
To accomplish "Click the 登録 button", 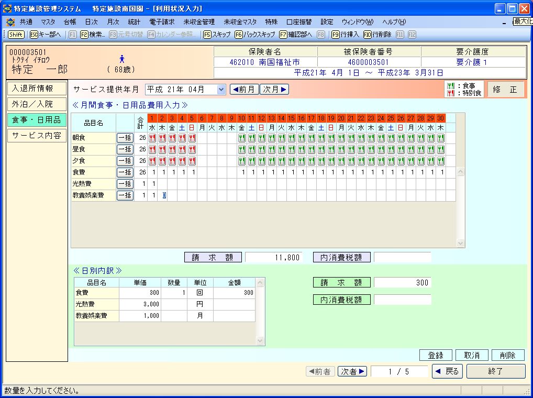I will click(x=436, y=355).
